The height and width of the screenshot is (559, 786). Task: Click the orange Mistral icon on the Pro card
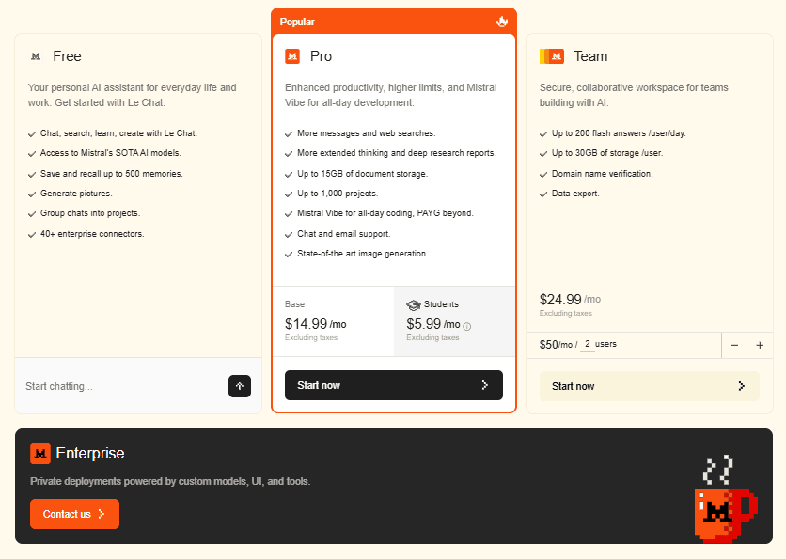pos(292,56)
